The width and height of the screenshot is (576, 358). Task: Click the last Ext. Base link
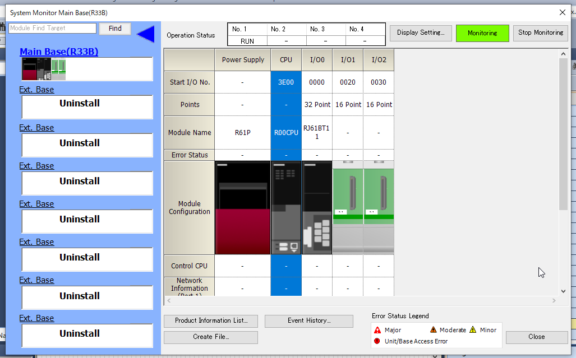pyautogui.click(x=36, y=318)
